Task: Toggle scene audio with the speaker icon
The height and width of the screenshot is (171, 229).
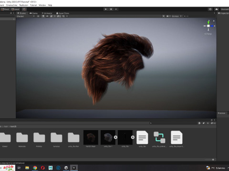Action: [47, 16]
